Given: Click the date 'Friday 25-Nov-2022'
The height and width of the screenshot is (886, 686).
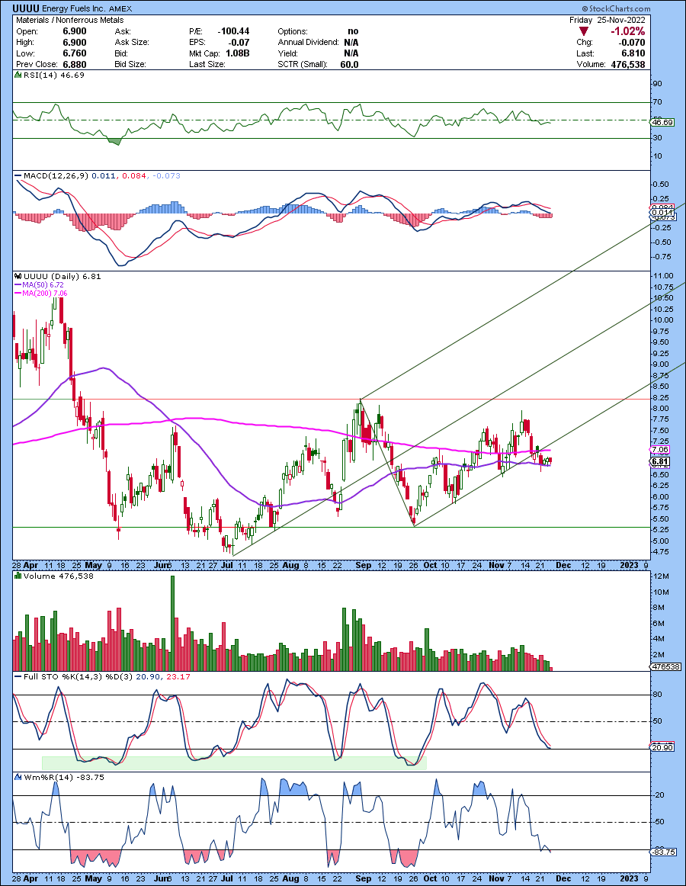Looking at the screenshot, I should click(607, 20).
